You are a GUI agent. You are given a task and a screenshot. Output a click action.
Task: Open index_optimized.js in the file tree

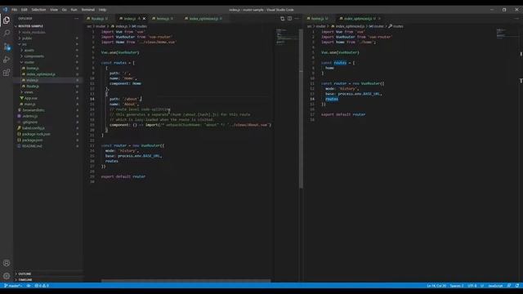[x=41, y=74]
